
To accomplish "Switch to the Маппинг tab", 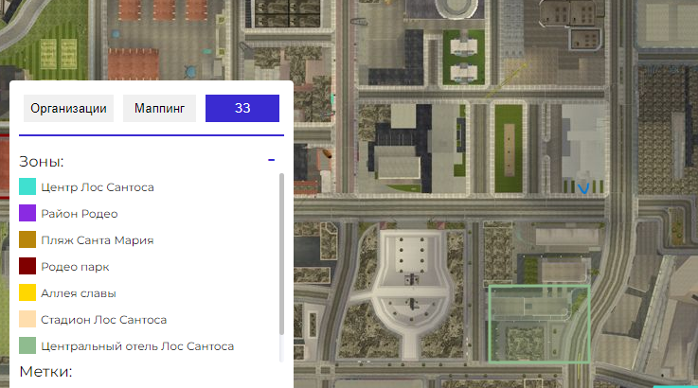I will click(x=159, y=109).
